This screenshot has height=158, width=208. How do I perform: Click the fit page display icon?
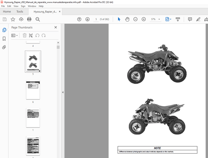click(167, 19)
